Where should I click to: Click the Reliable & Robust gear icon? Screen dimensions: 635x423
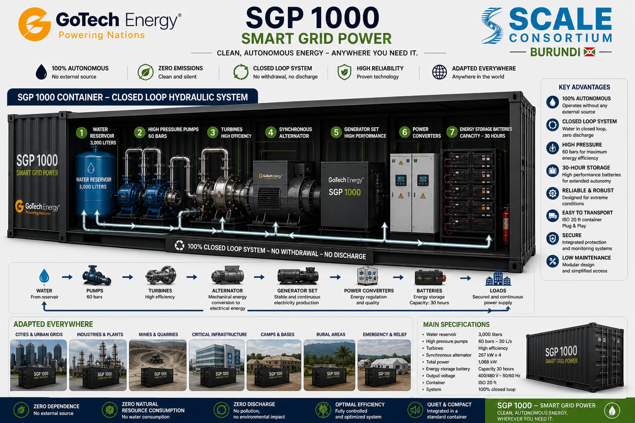point(552,193)
